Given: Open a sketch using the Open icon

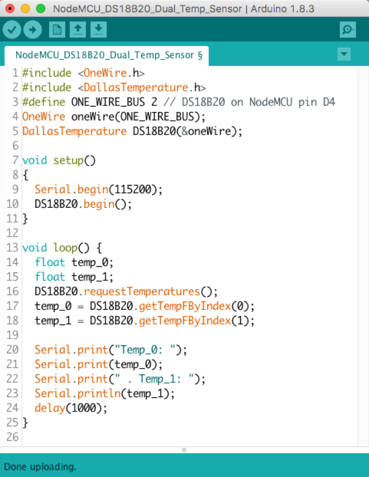Looking at the screenshot, I should 78,29.
